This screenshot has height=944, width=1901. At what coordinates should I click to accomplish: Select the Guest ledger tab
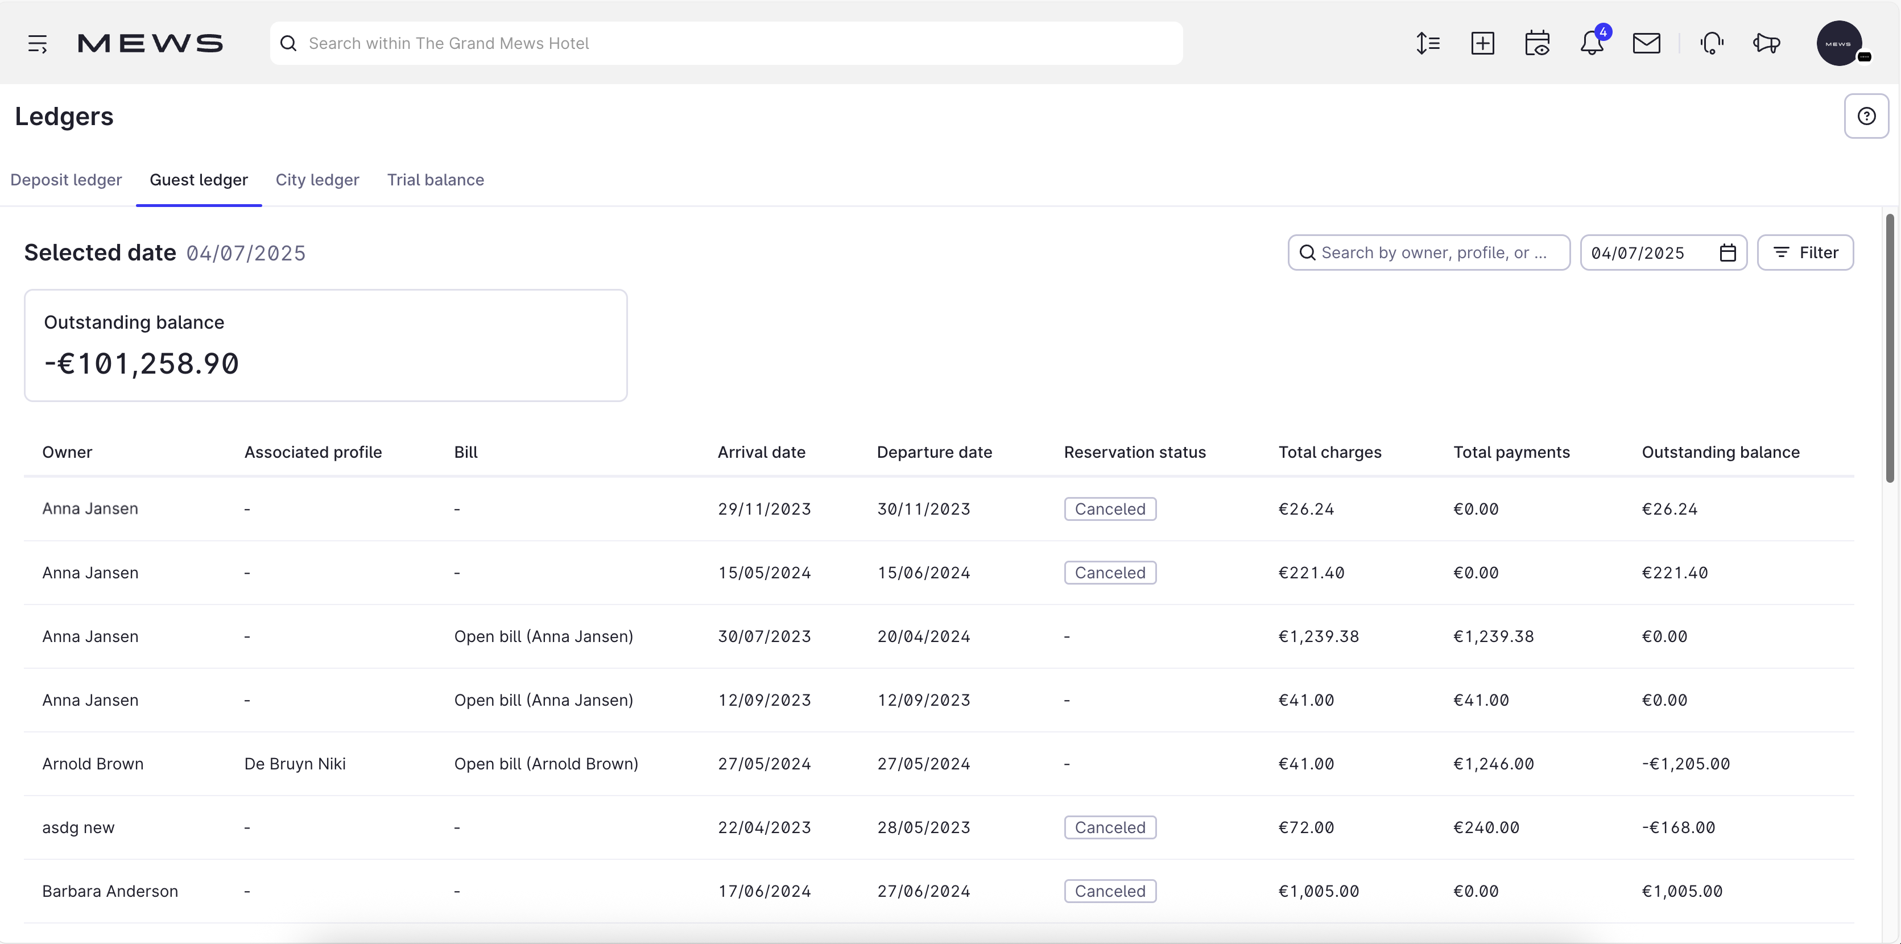click(199, 180)
